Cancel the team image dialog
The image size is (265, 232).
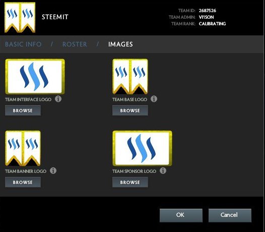point(230,215)
